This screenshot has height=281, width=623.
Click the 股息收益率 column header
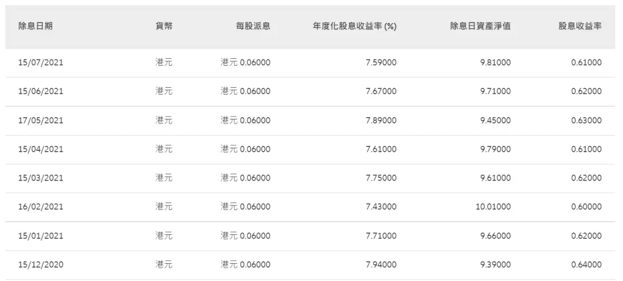(580, 26)
